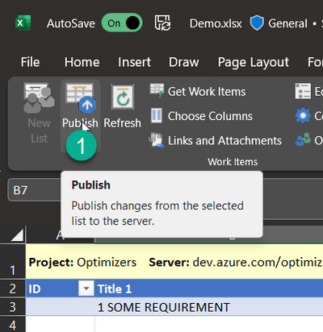Click the Links and Attachments icon

(x=157, y=140)
